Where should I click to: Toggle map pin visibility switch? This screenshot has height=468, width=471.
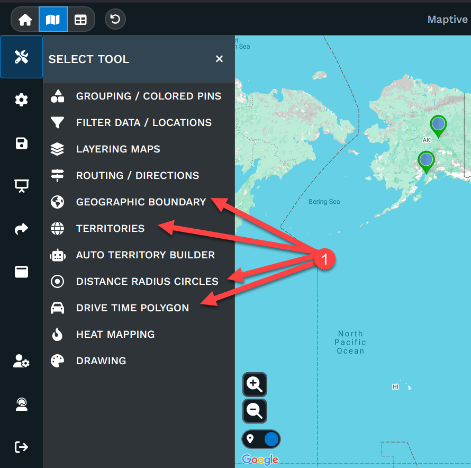coord(261,439)
